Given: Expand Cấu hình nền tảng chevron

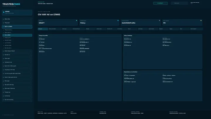Looking at the screenshot, I should coord(31,100).
